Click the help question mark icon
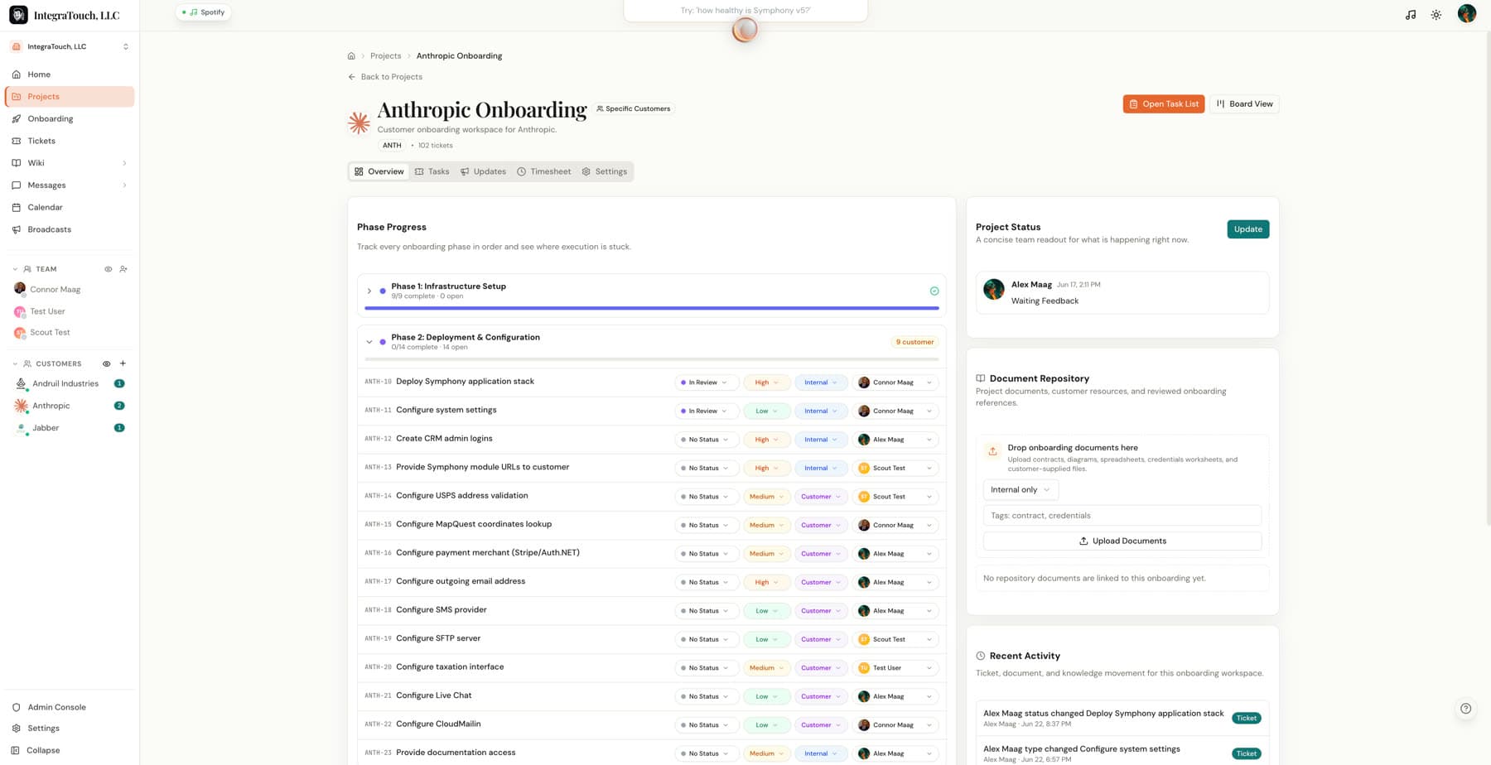 click(1465, 709)
